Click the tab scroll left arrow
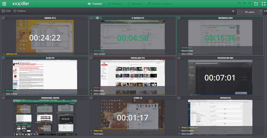 [x=265, y=11]
